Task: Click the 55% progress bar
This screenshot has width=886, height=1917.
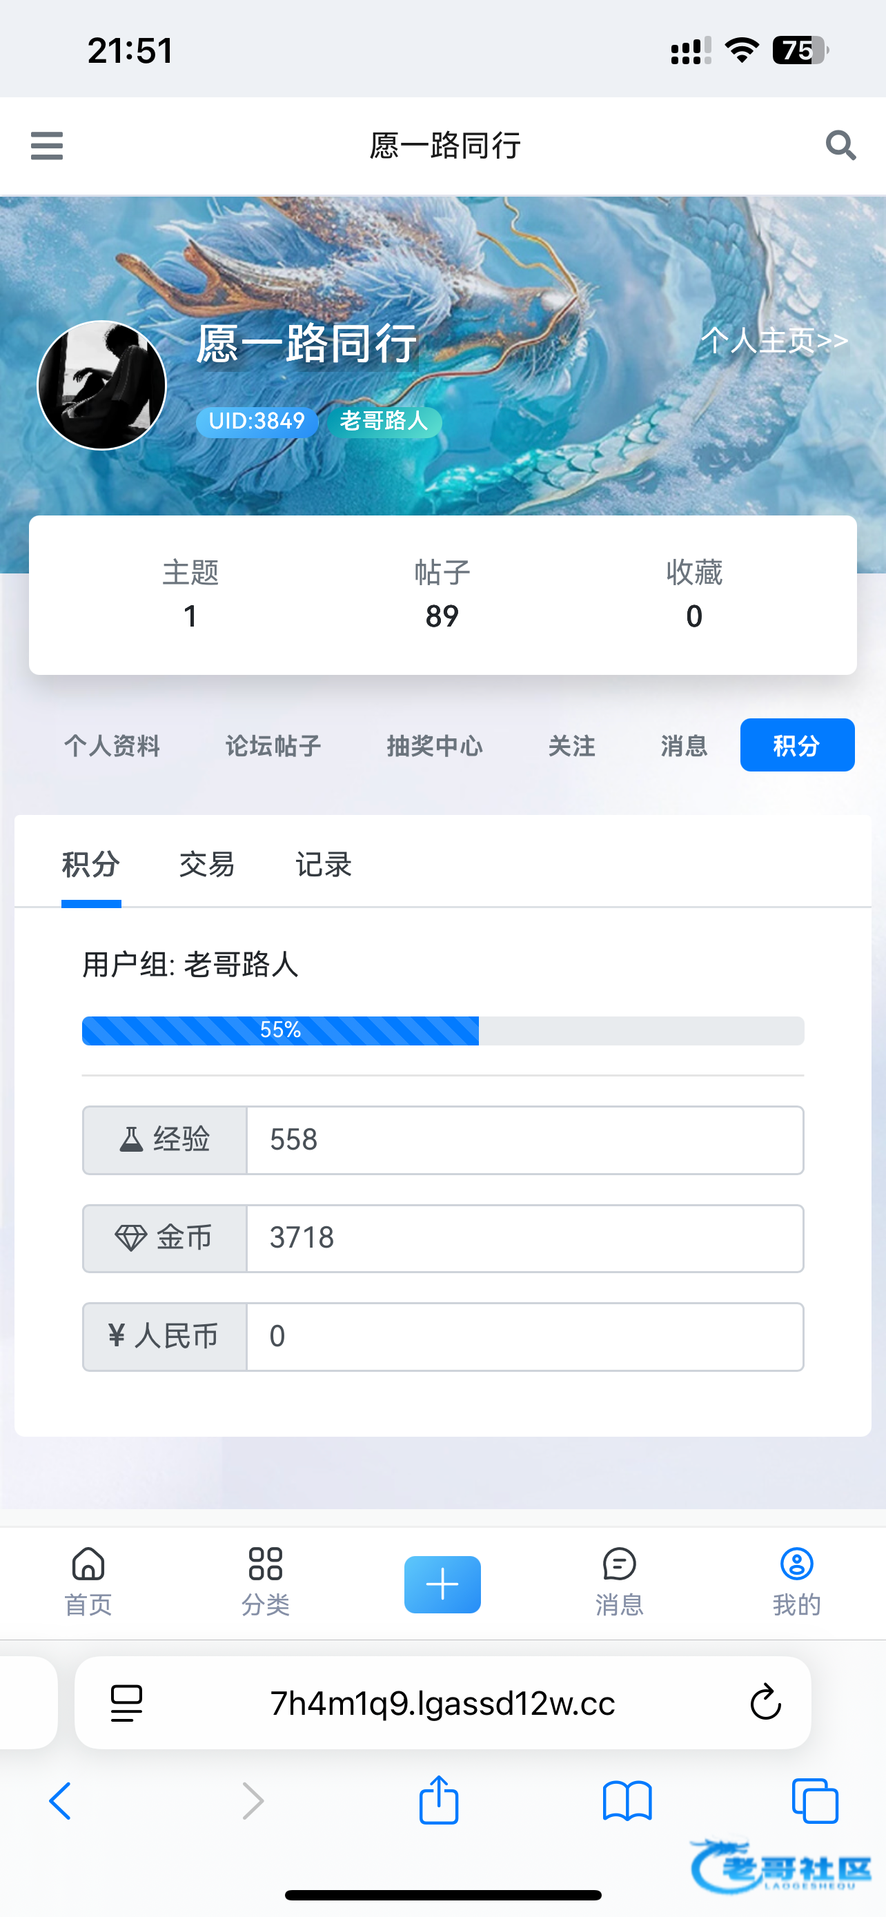Action: pos(442,1031)
